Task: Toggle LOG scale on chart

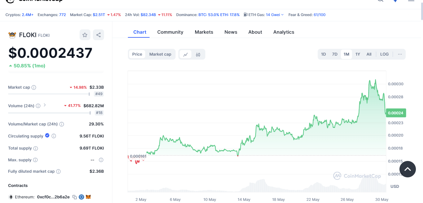Action: (x=384, y=54)
